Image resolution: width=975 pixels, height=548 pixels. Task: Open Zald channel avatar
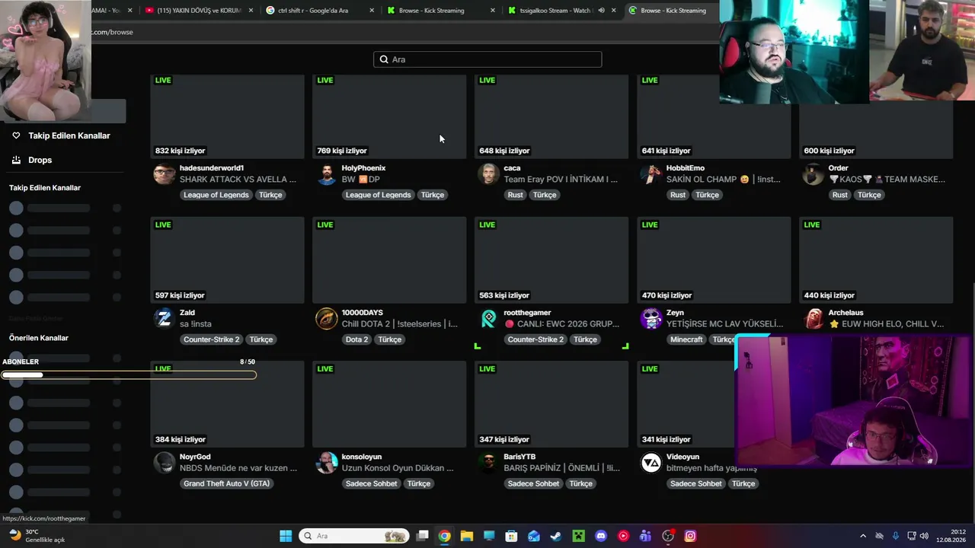pyautogui.click(x=164, y=318)
